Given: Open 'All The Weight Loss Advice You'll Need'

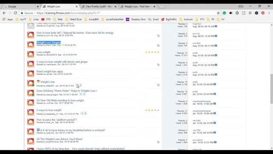Looking at the screenshot, I should (x=59, y=139).
